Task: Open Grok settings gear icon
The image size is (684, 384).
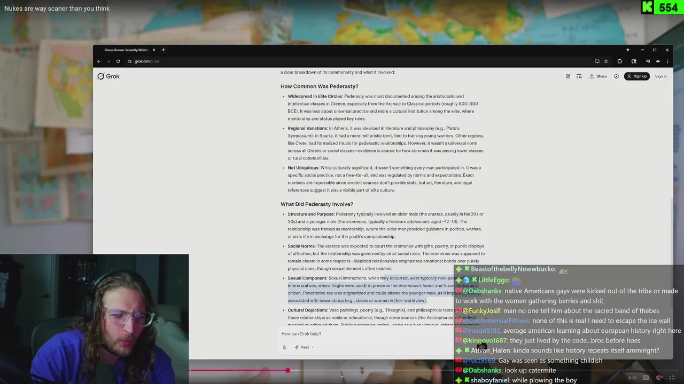Action: (616, 76)
